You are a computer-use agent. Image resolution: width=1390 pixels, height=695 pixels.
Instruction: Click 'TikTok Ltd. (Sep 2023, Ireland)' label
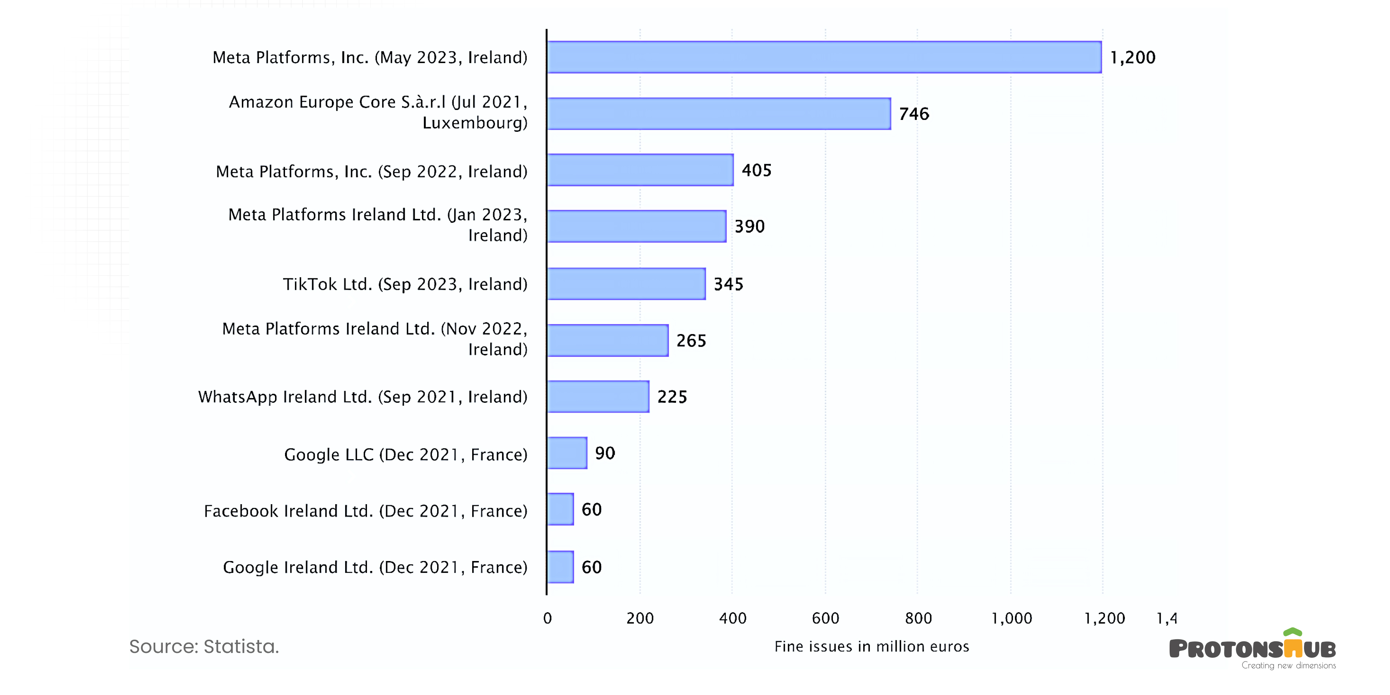coord(405,284)
